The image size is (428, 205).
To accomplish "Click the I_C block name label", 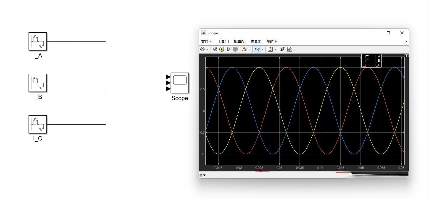I will [x=38, y=138].
